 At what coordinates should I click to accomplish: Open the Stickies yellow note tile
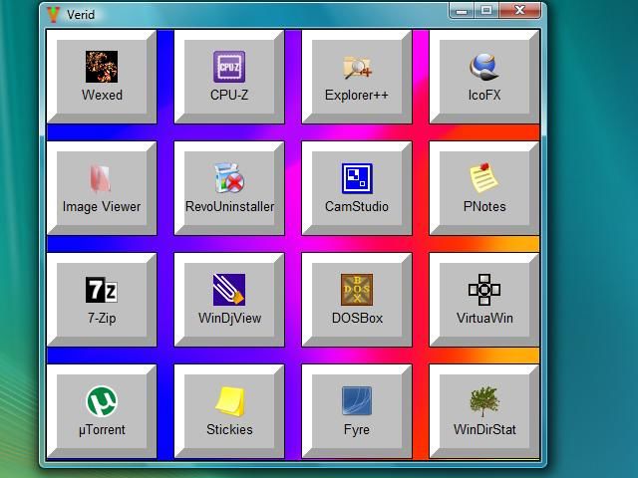(x=229, y=411)
